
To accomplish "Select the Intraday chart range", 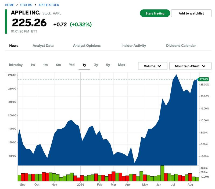I will coord(16,65).
